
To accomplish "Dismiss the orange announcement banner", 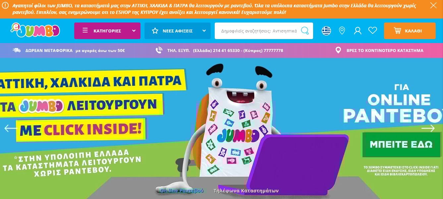I will 433,5.
